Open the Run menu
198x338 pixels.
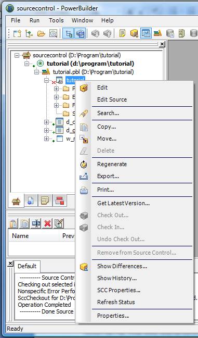tap(34, 20)
